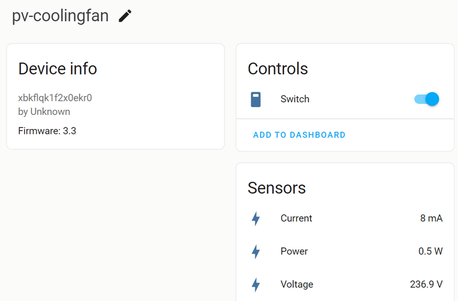Click the "by Unknown" manufacturer text
The width and height of the screenshot is (458, 301).
click(x=44, y=112)
